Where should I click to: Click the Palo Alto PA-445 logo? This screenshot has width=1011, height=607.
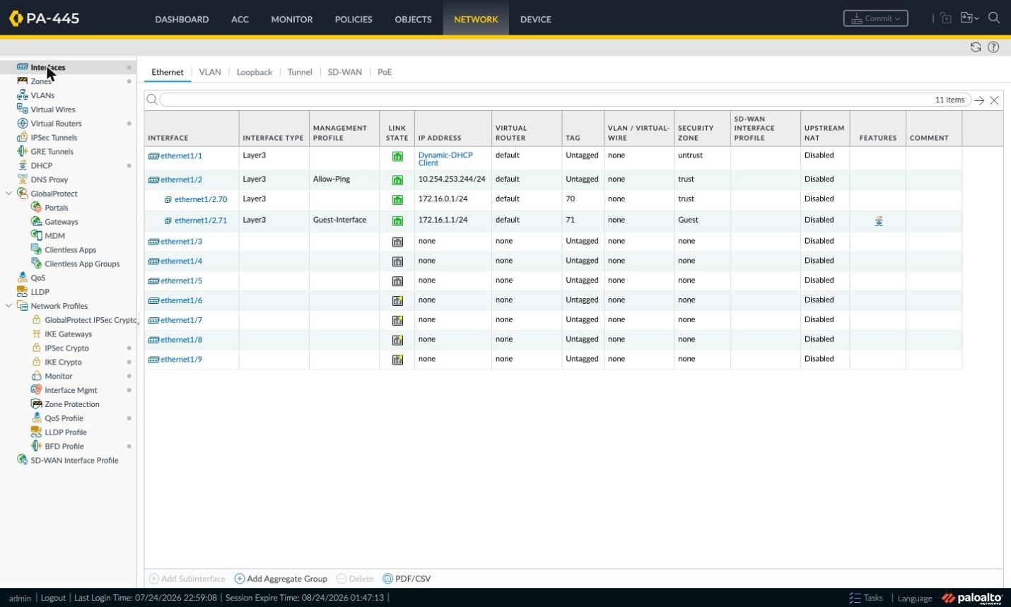tap(44, 18)
